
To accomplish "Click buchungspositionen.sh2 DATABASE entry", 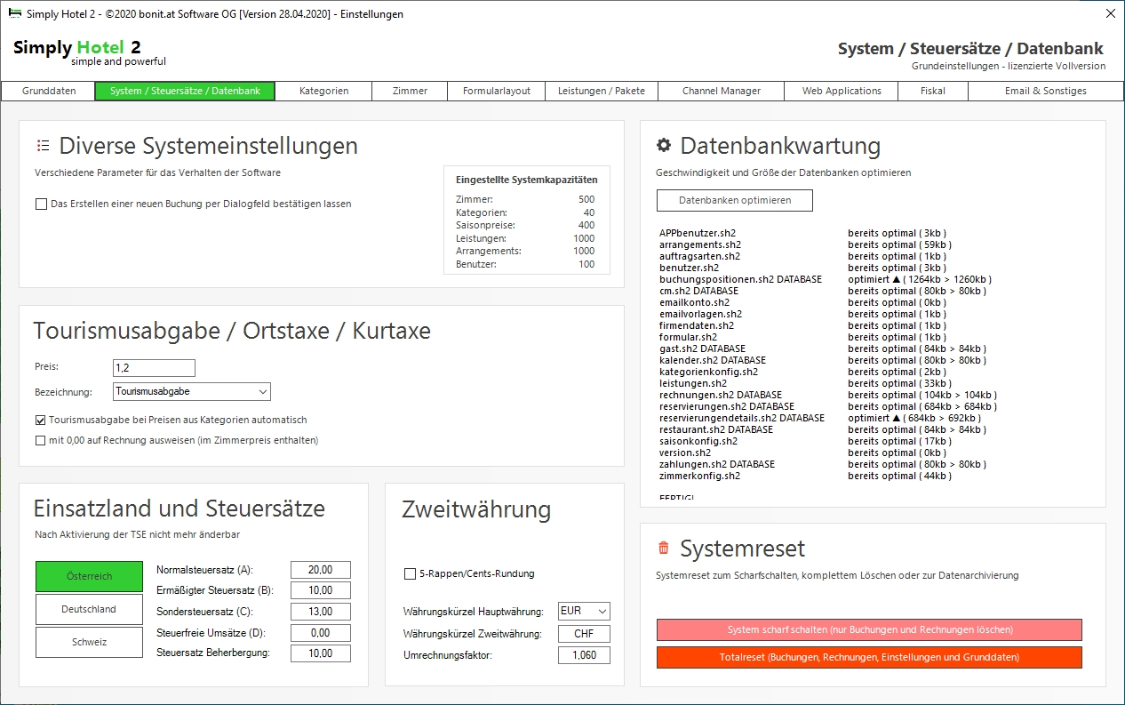I will point(740,279).
